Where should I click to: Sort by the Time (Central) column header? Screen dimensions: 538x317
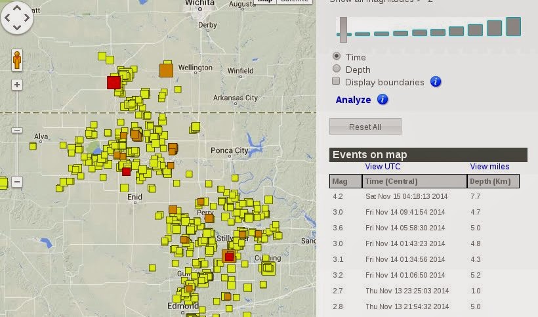pos(415,181)
